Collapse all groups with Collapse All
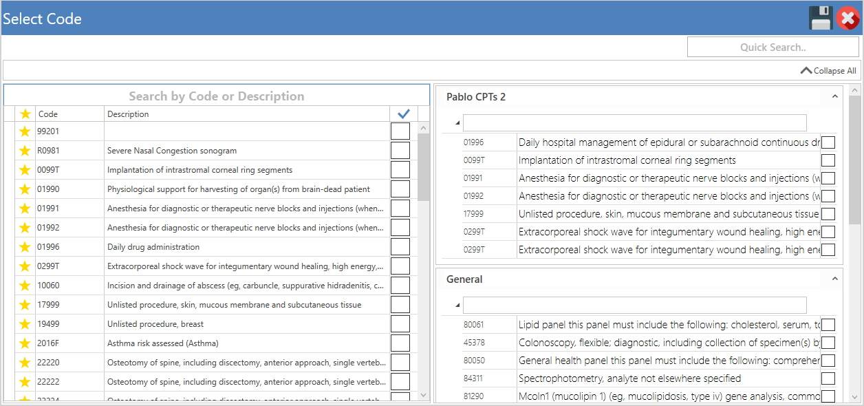Viewport: 864px width, 406px height. [828, 71]
